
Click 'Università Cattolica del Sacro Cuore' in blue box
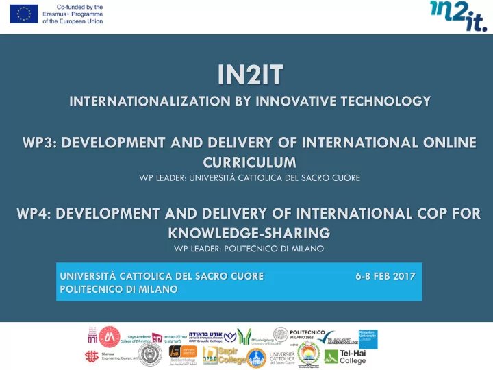pos(162,276)
